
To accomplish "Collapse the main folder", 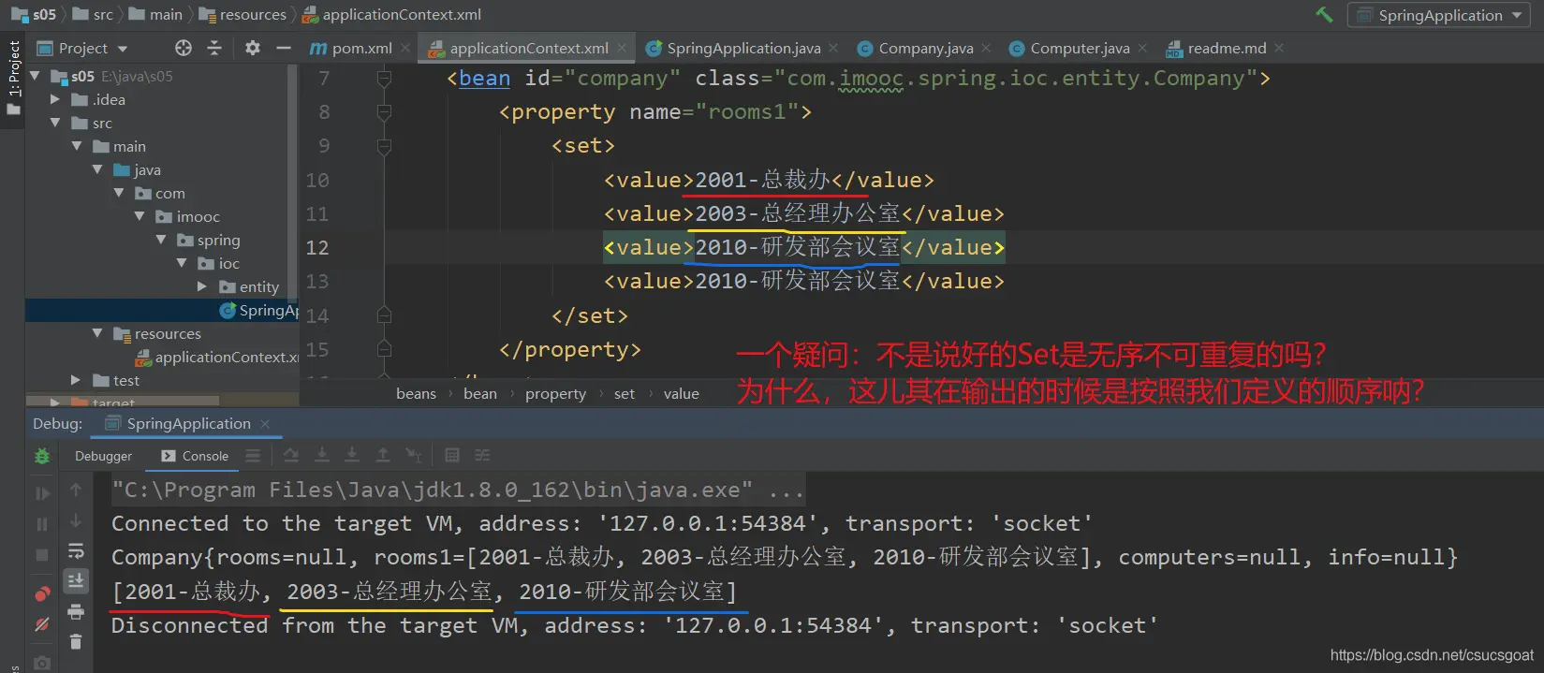I will click(x=77, y=146).
